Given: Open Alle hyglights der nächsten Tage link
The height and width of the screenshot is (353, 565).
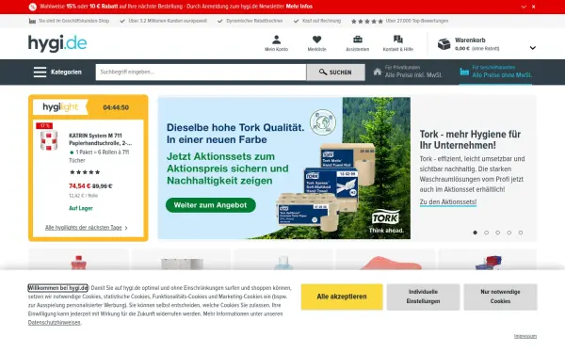Looking at the screenshot, I should (x=83, y=228).
